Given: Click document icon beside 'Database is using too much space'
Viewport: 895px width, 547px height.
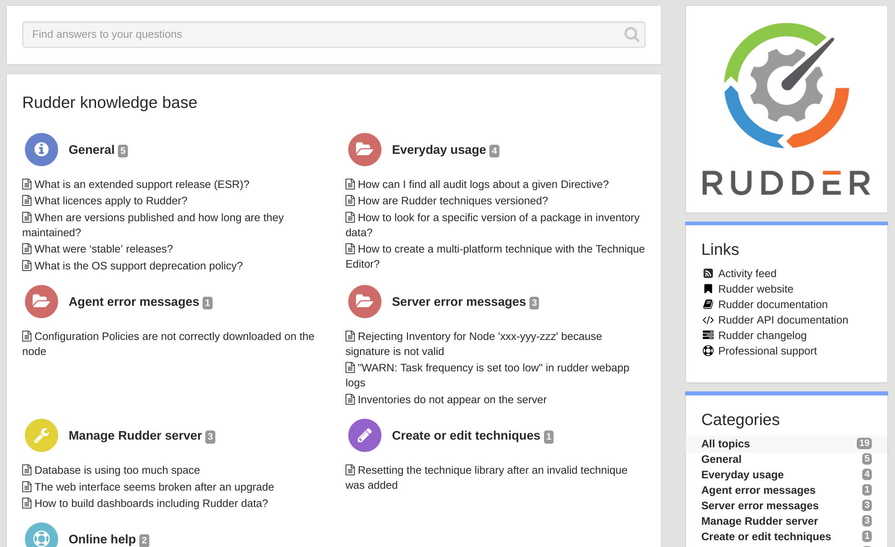Looking at the screenshot, I should click(27, 470).
